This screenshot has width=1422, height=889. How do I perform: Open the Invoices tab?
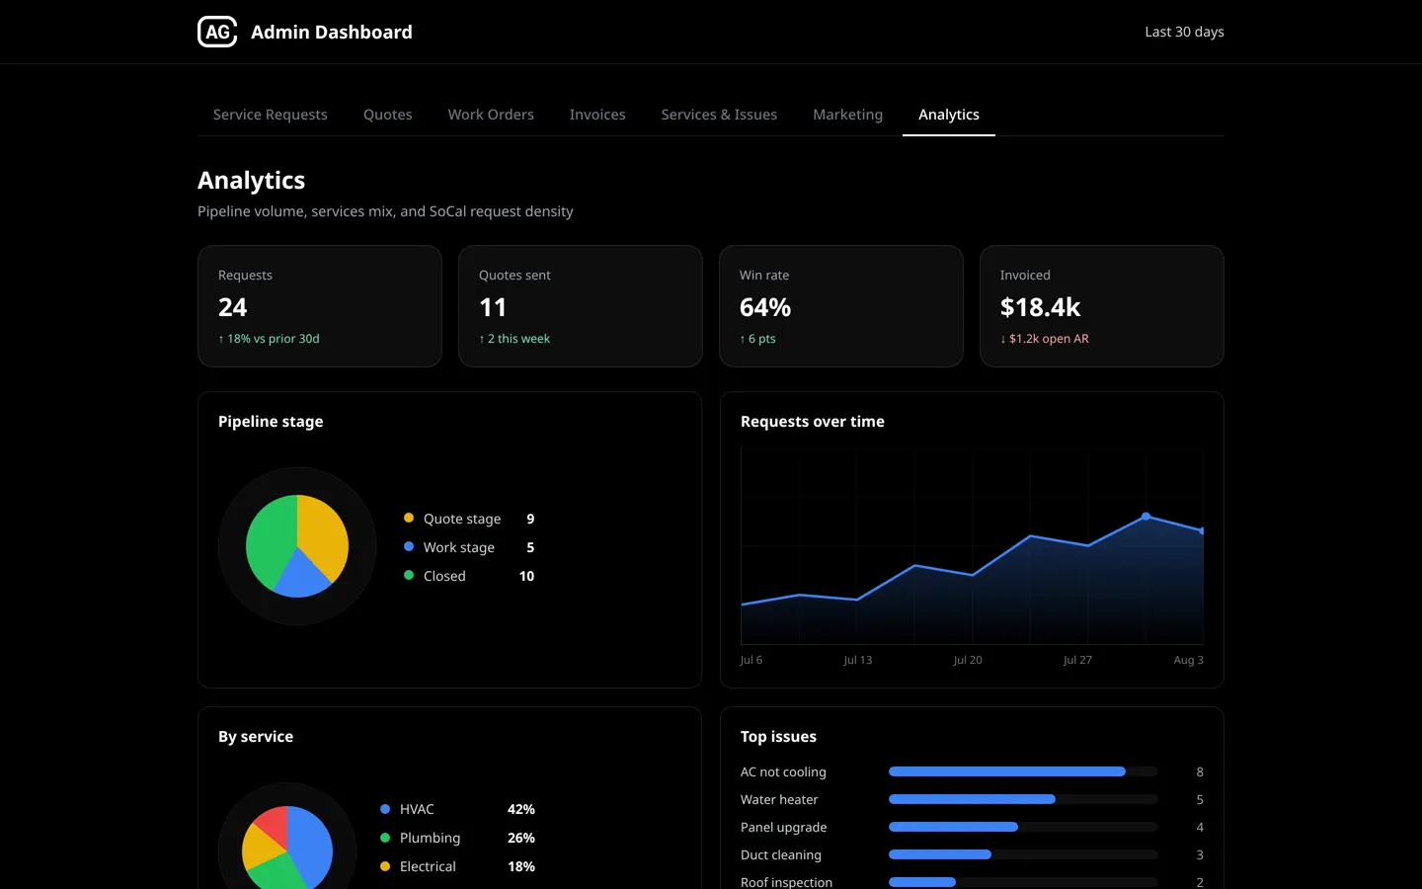(x=597, y=115)
